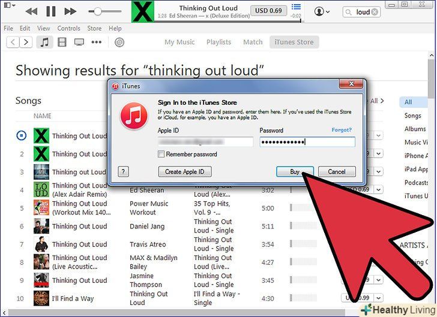Switch to the My Music tab

pos(179,43)
